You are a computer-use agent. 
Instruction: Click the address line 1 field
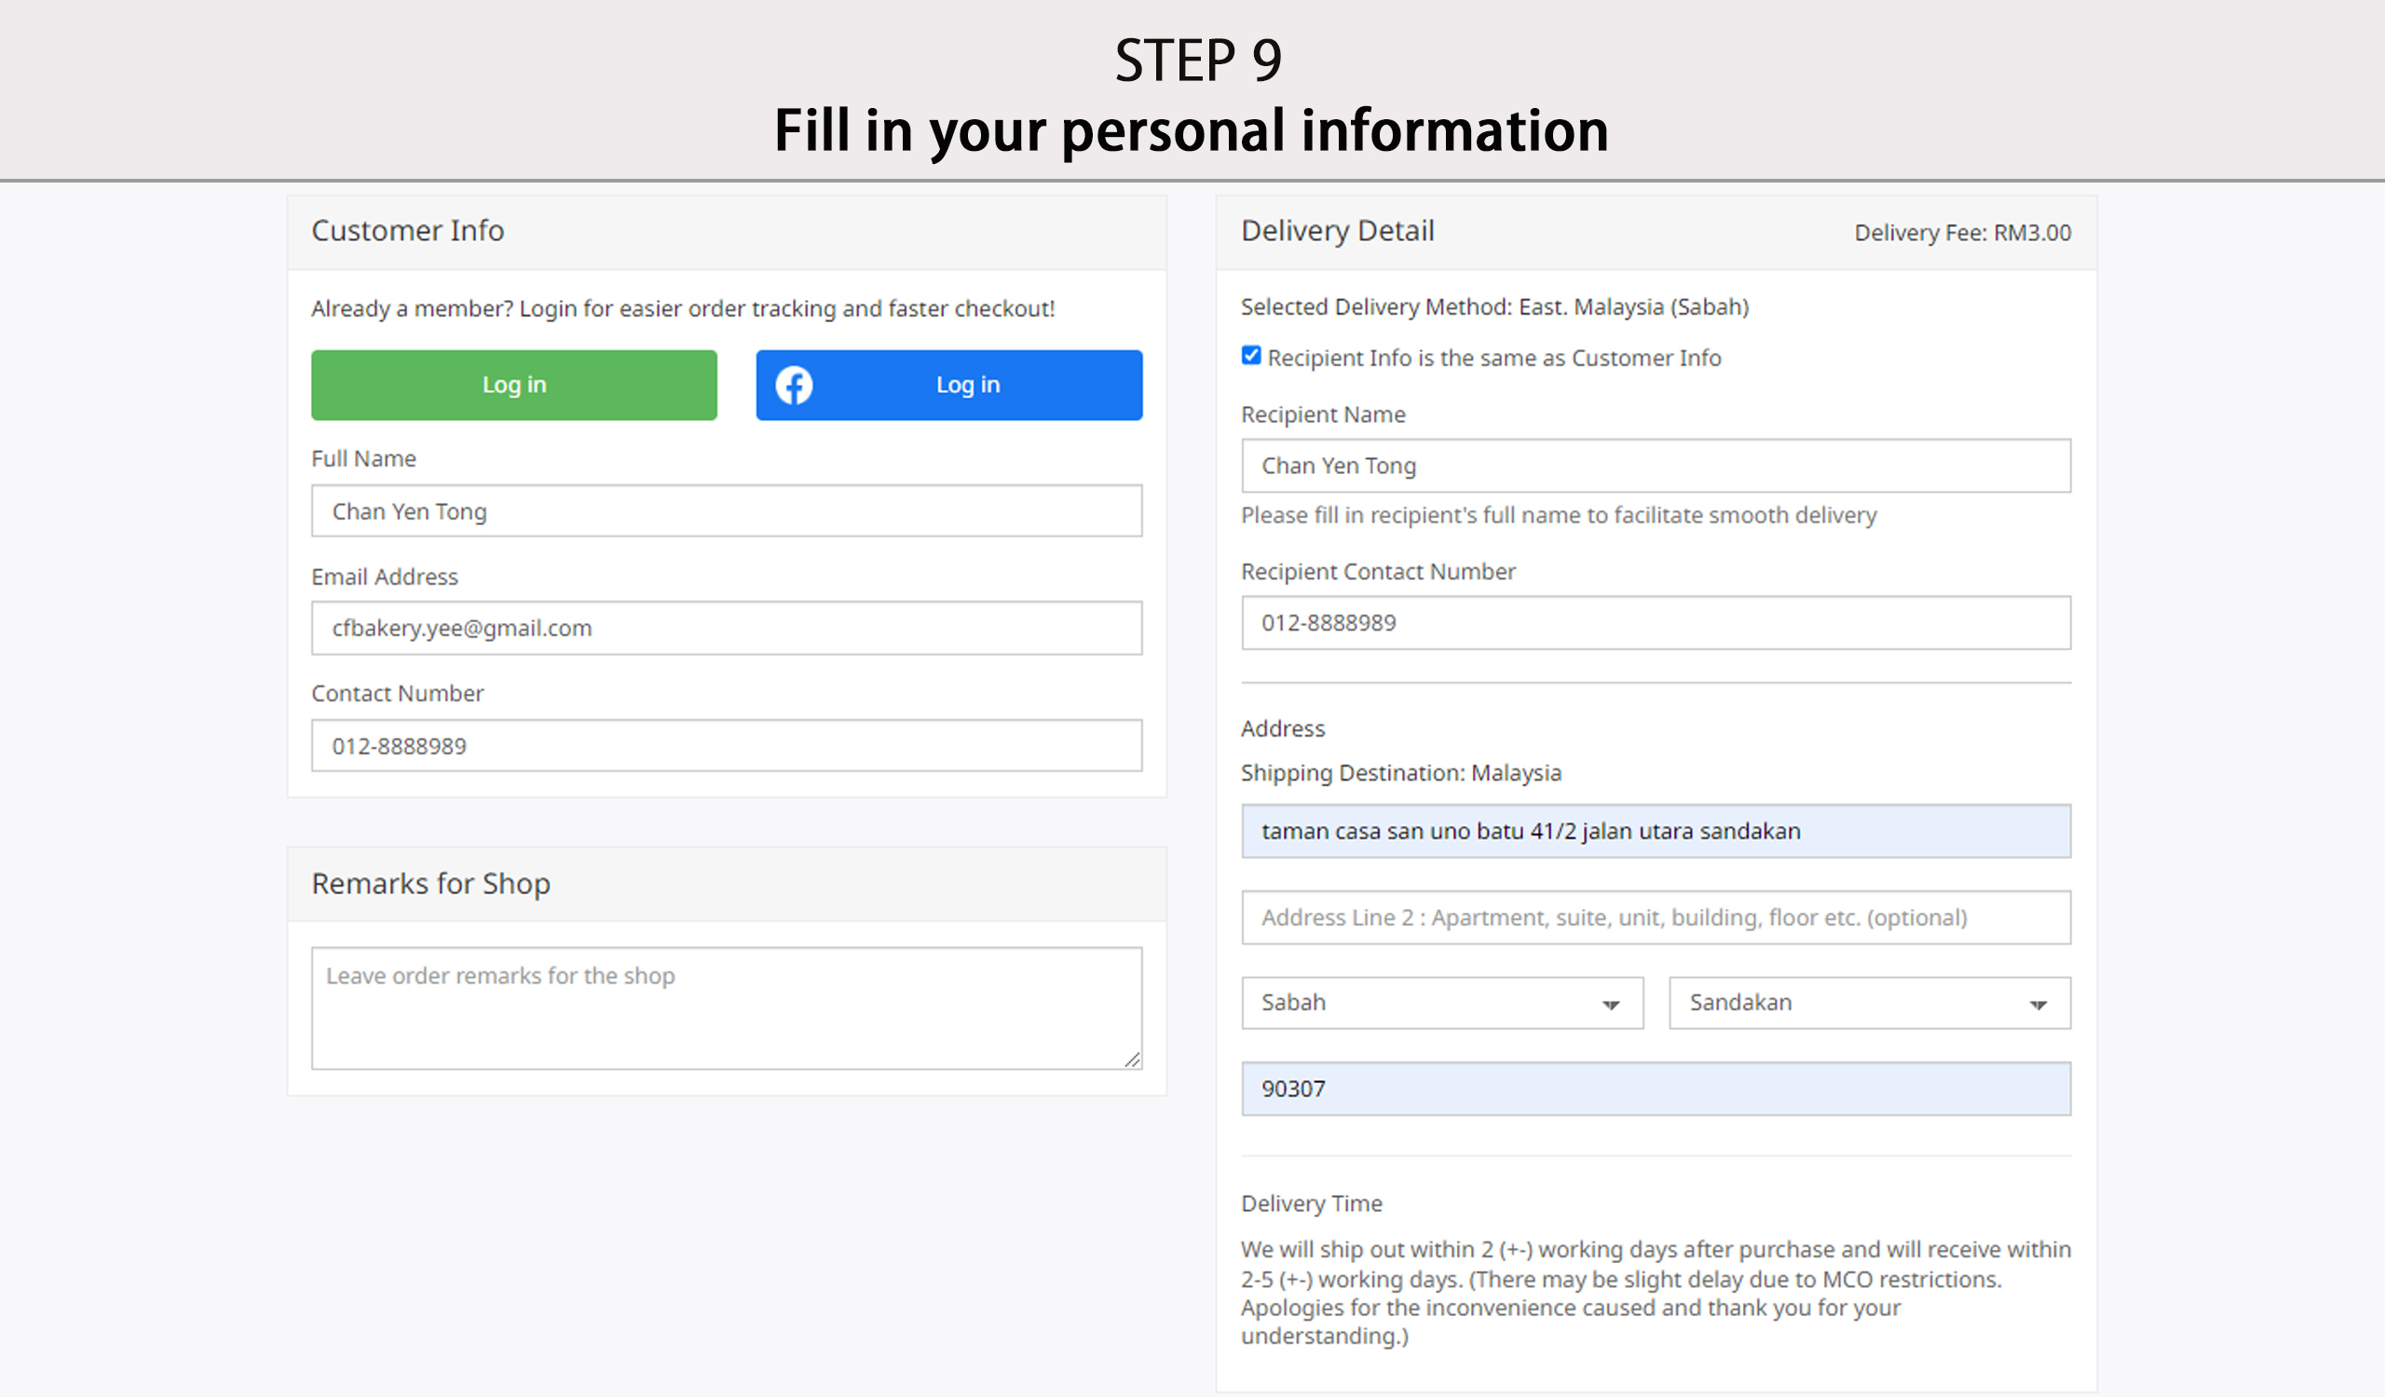click(1655, 831)
